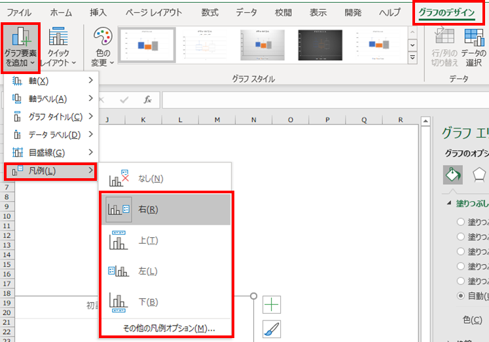Switch to the 開発 tab
Screen dimensions: 489x342
click(x=353, y=12)
